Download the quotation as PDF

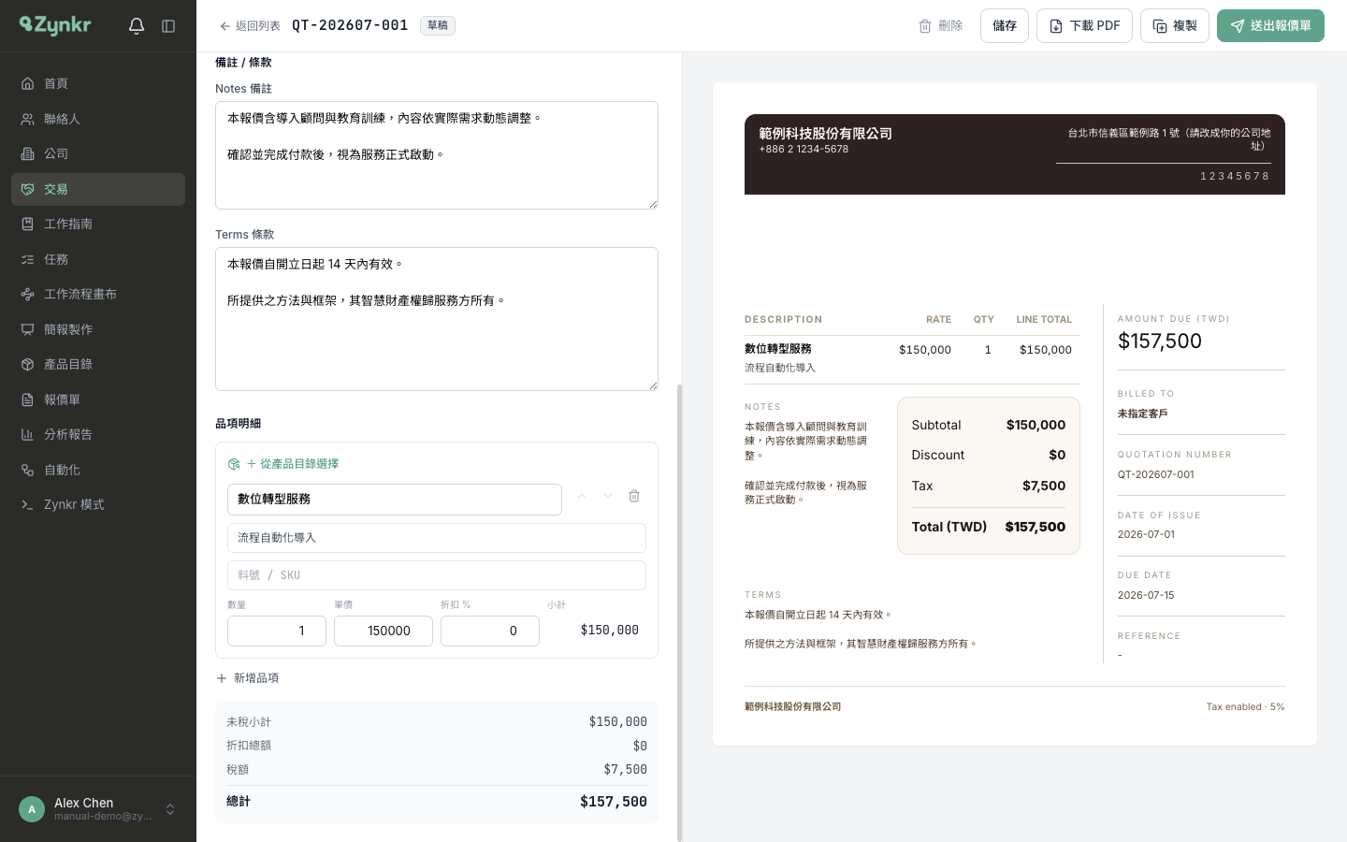pyautogui.click(x=1084, y=26)
